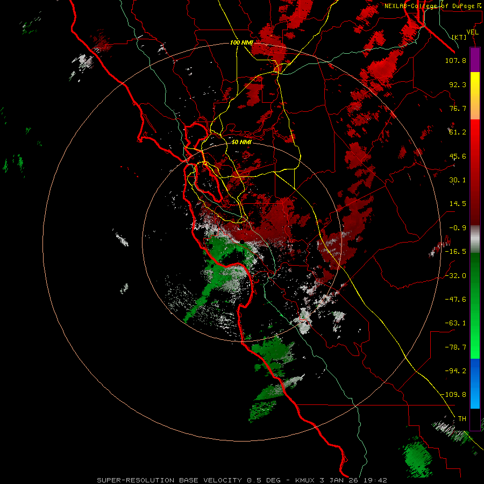Viewport: 484px width, 484px height.
Task: Click the Super-Resolution Base Velocity caption
Action: [241, 480]
